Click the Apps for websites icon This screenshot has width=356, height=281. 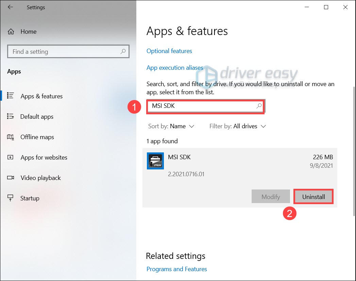click(11, 157)
